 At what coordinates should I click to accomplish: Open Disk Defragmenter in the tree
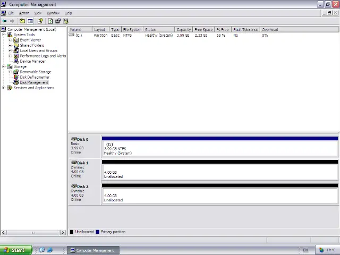(35, 77)
